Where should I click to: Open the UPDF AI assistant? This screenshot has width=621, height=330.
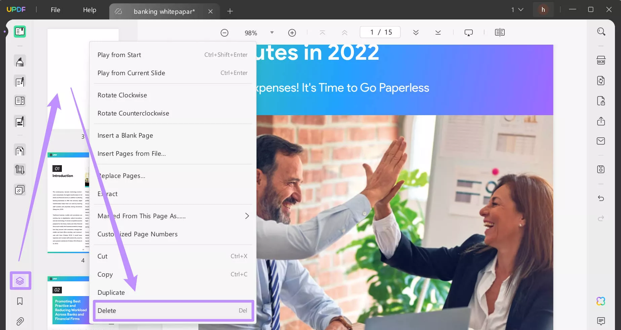pyautogui.click(x=601, y=301)
